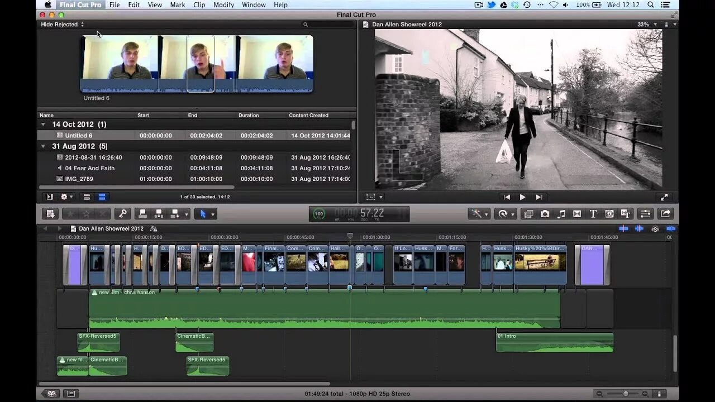Show the Project Library reel button
Screen dimensions: 715x402
[51, 394]
